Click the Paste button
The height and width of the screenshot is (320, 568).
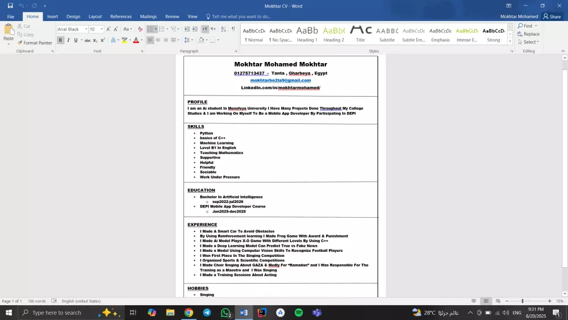(x=9, y=35)
